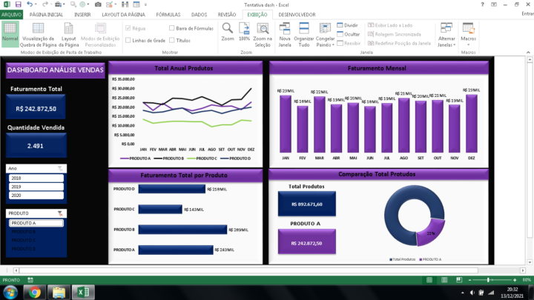
Task: Open the ARQUIVO file tab
Action: pos(12,14)
